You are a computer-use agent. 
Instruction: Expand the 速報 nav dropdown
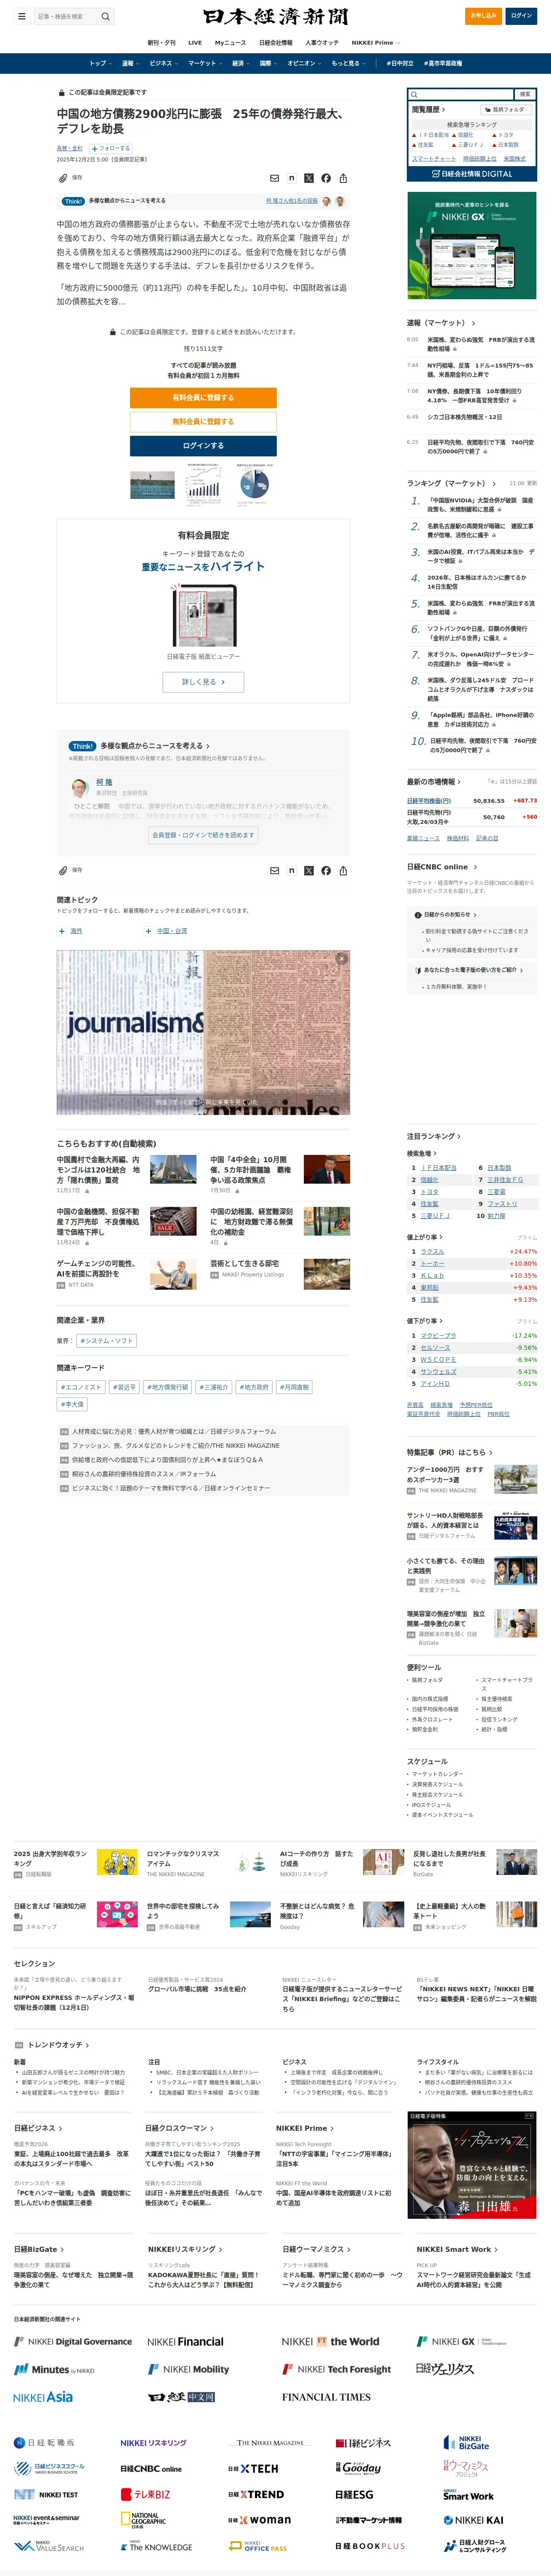(130, 63)
